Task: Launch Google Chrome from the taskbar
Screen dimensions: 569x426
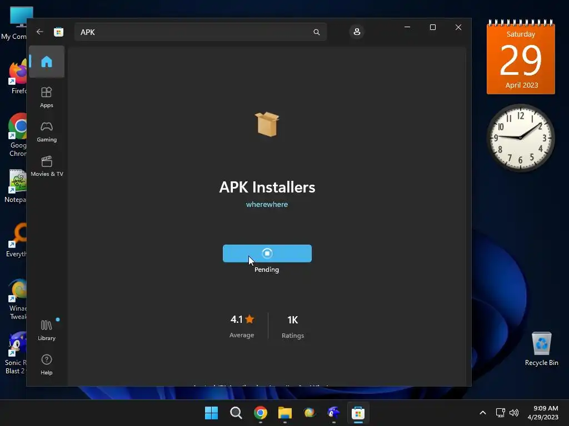Action: (x=260, y=413)
